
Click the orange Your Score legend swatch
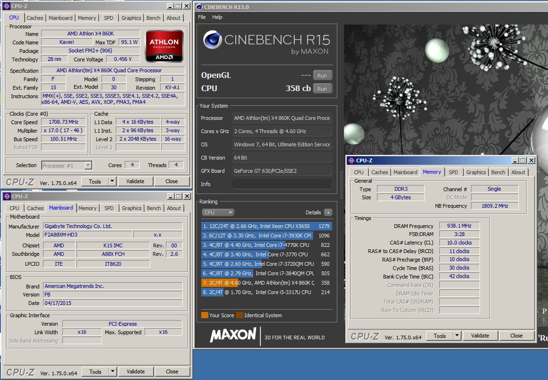tap(205, 315)
